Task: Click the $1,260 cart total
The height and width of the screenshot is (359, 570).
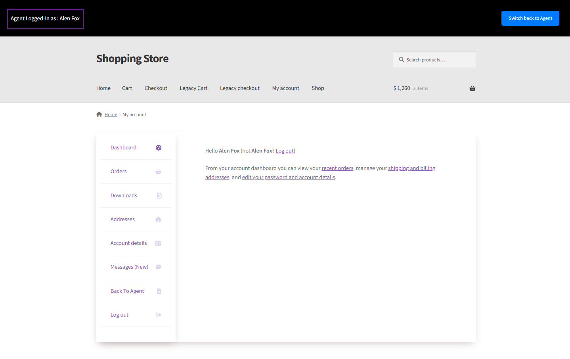Action: pos(402,88)
